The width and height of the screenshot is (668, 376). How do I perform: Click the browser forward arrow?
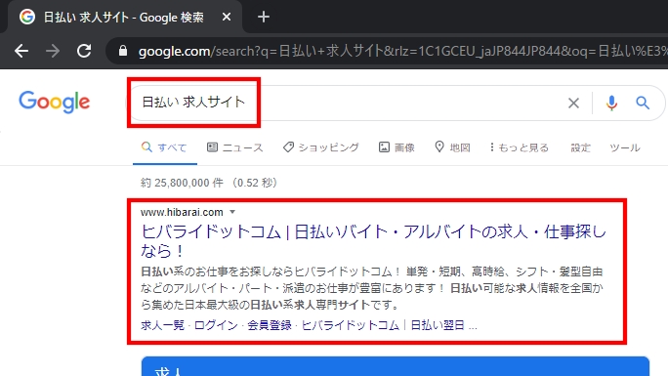click(x=53, y=51)
